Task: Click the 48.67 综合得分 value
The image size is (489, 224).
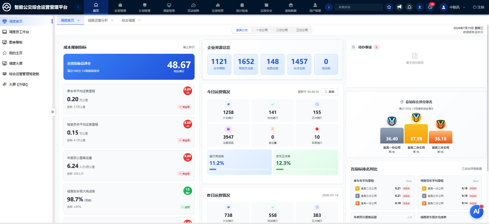Action: (x=179, y=65)
